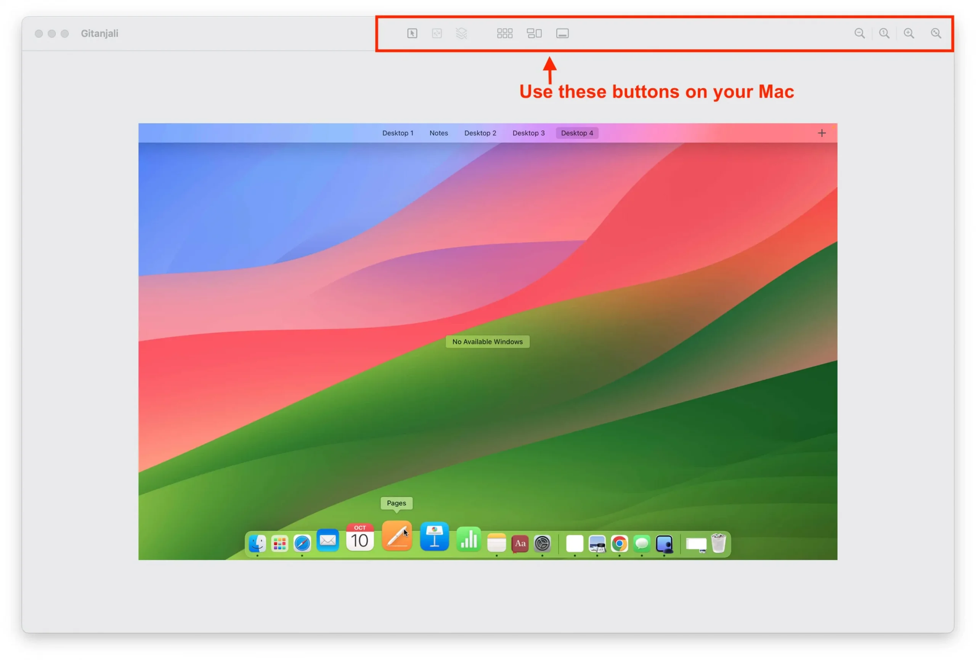Screen dimensions: 976x660
Task: Select Desktop 2 space tab
Action: click(x=480, y=133)
